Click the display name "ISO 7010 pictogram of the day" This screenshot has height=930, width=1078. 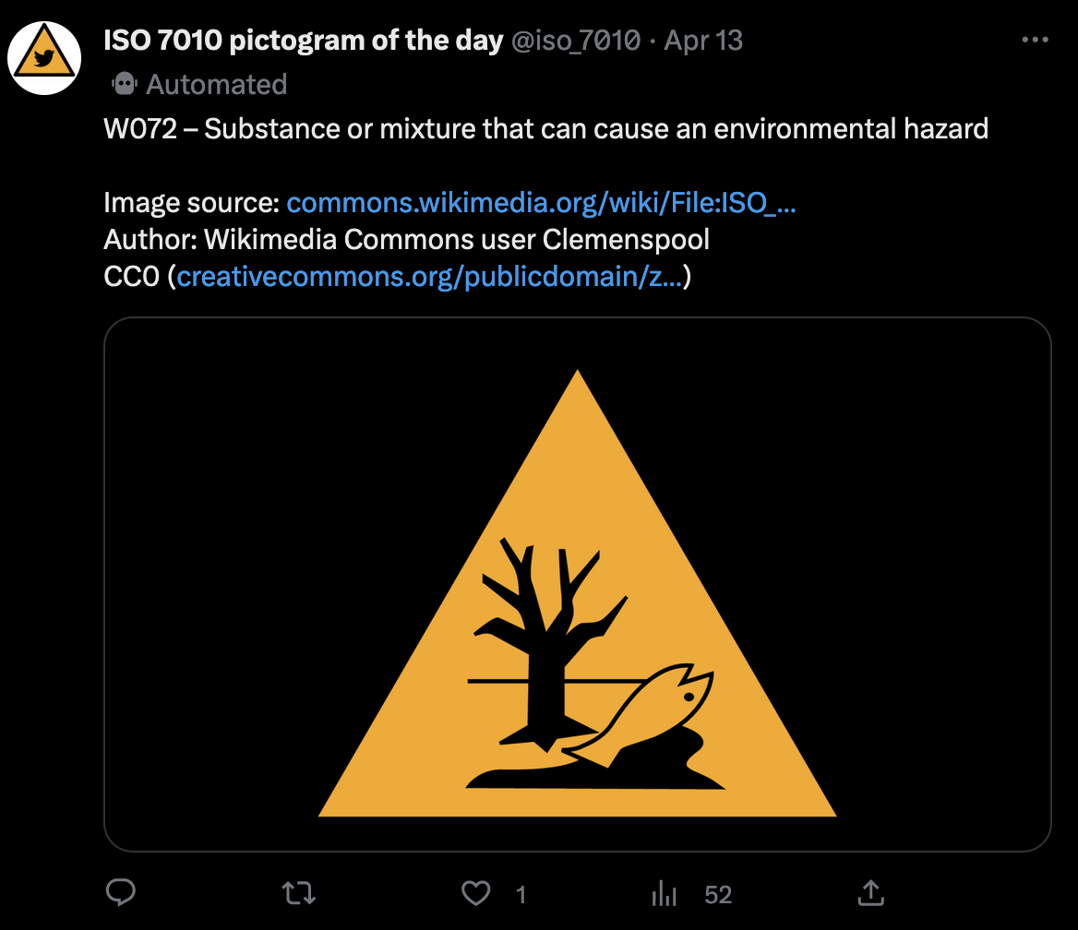click(304, 41)
